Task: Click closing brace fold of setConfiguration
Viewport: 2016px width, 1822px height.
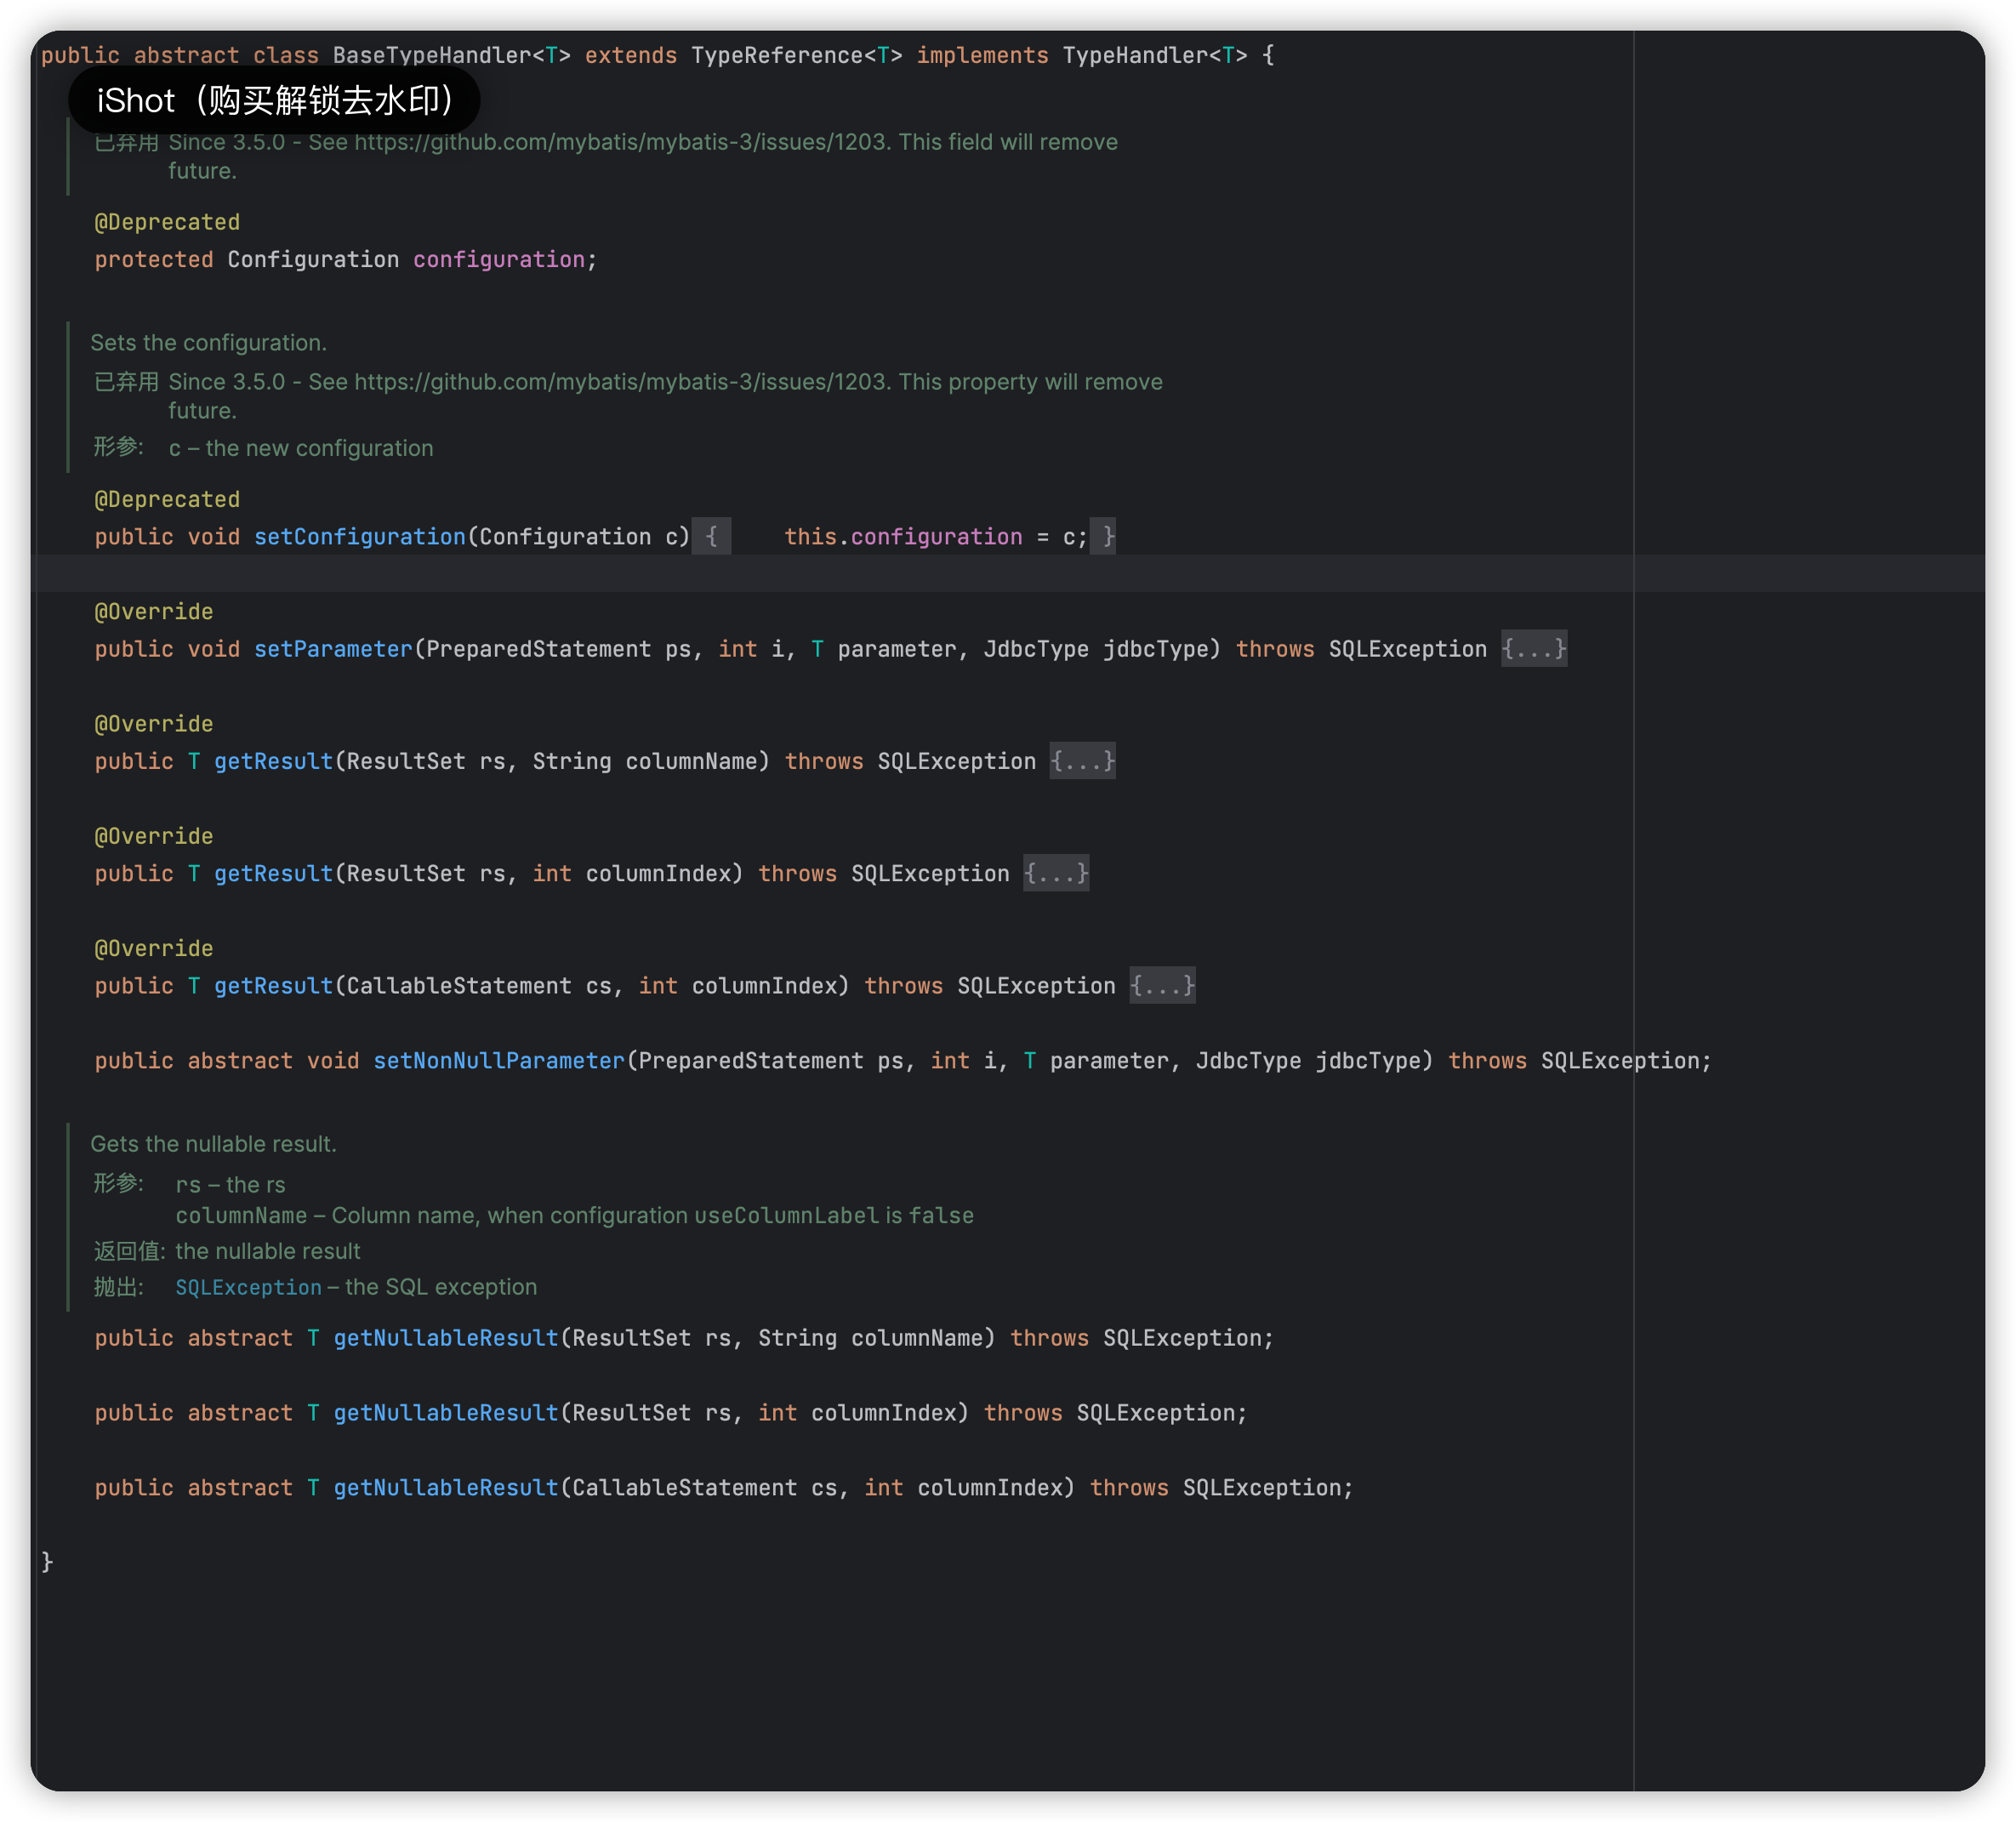Action: pos(1102,536)
